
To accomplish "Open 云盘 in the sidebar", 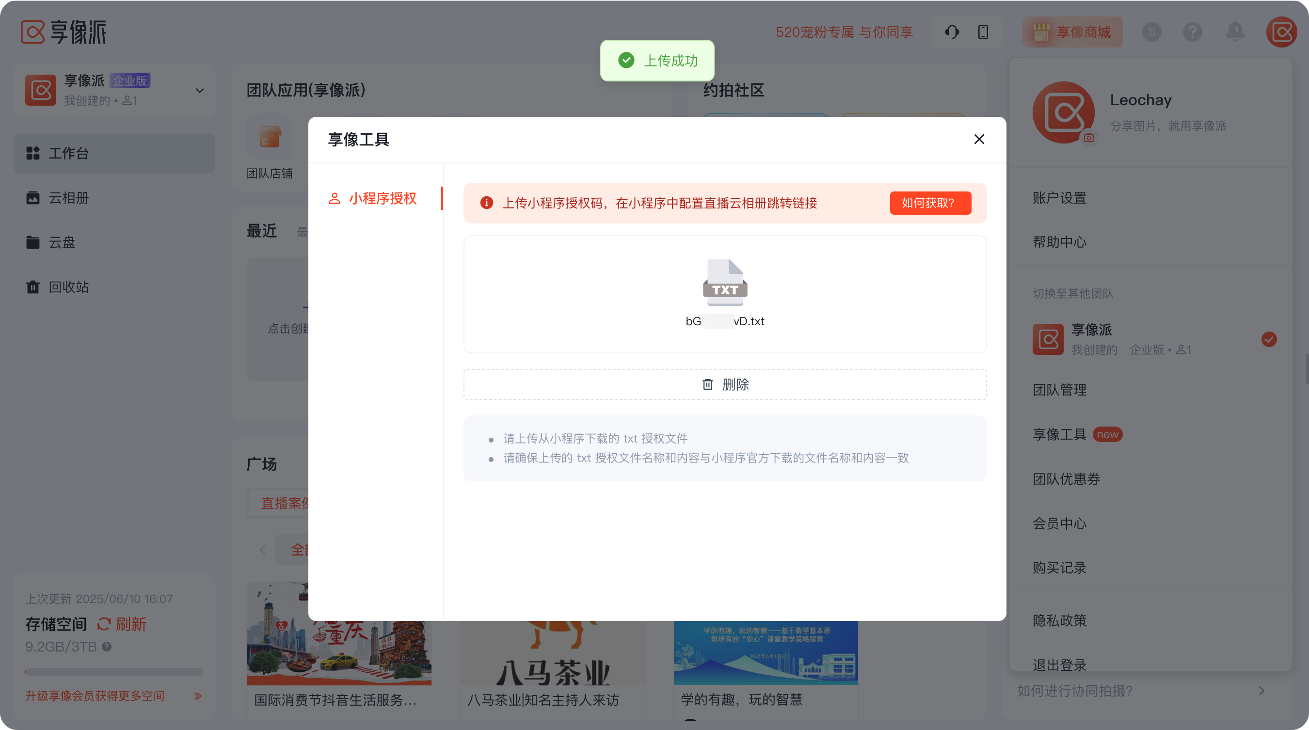I will pyautogui.click(x=114, y=242).
